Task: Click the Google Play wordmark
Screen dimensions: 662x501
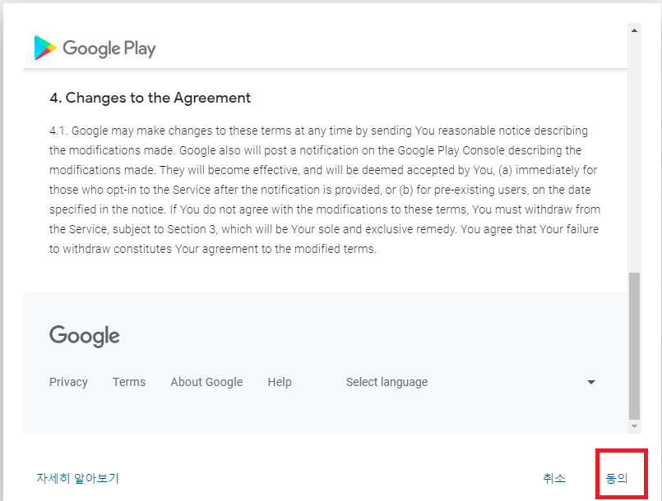Action: (x=109, y=48)
